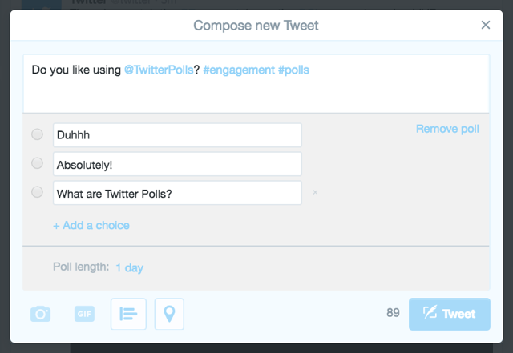Open the GIF picker icon
The image size is (513, 353).
coord(85,314)
